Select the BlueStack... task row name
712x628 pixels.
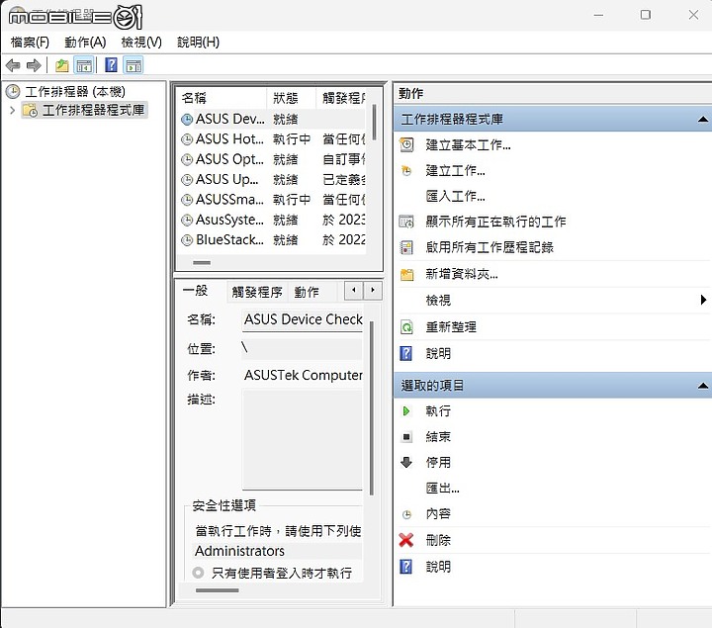[229, 240]
